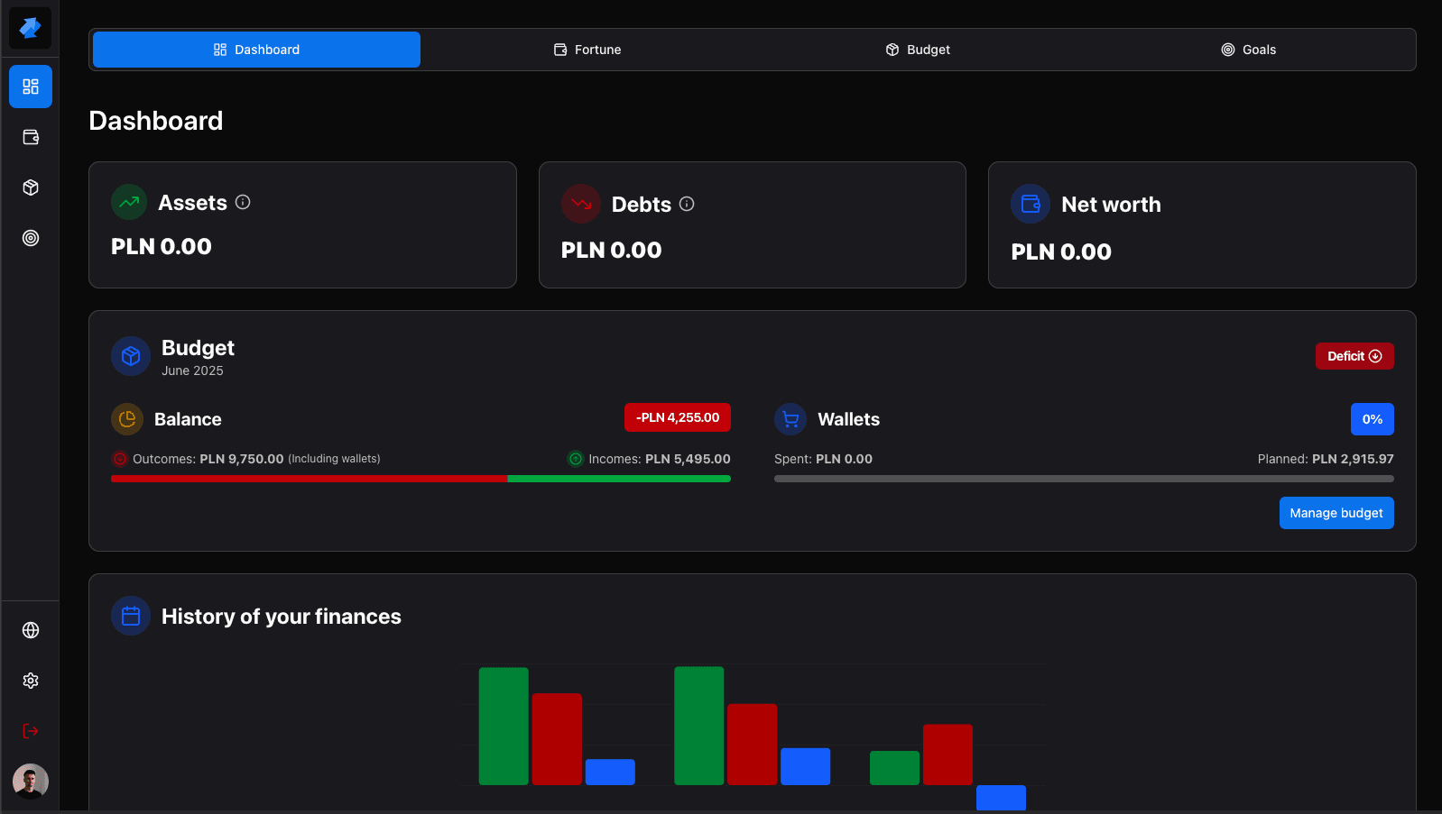Click the Budget cube icon in card

click(x=131, y=356)
